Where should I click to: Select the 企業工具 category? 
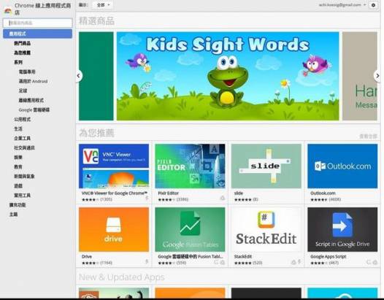tap(23, 139)
